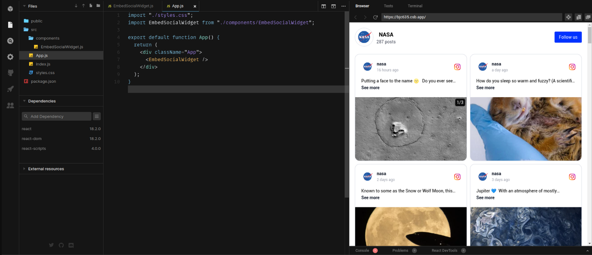Click the middle icon right of preview URL
This screenshot has height=255, width=592.
578,17
